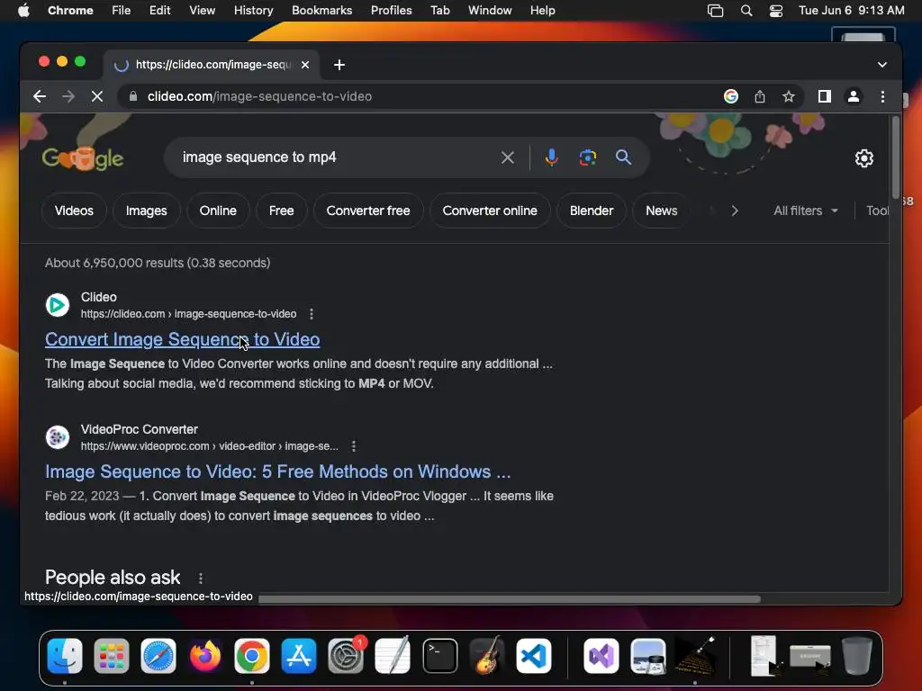Show more filter chips with arrow
The width and height of the screenshot is (922, 691).
735,211
